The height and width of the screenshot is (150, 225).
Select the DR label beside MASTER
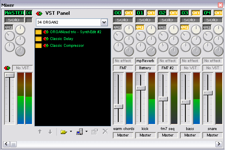pos(29,13)
